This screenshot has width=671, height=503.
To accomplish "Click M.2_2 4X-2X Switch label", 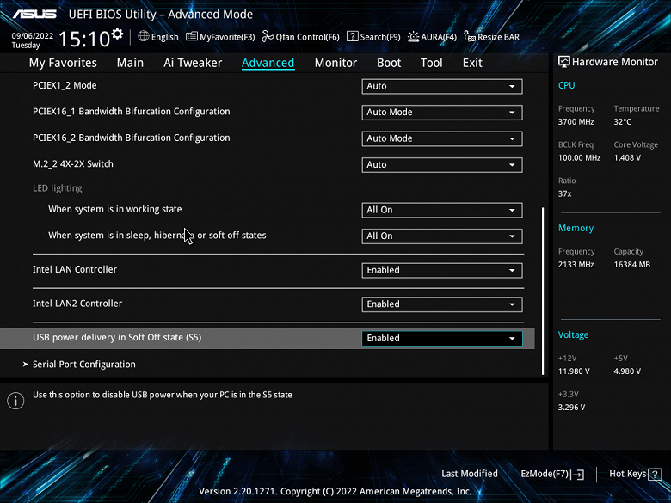I will pos(73,164).
